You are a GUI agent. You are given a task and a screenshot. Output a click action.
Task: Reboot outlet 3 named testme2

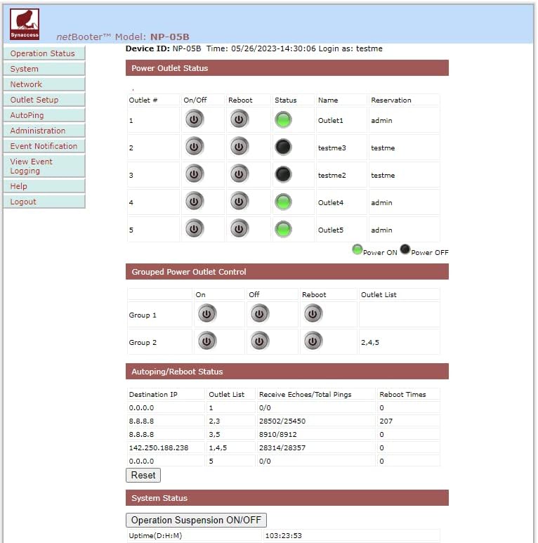(x=240, y=174)
